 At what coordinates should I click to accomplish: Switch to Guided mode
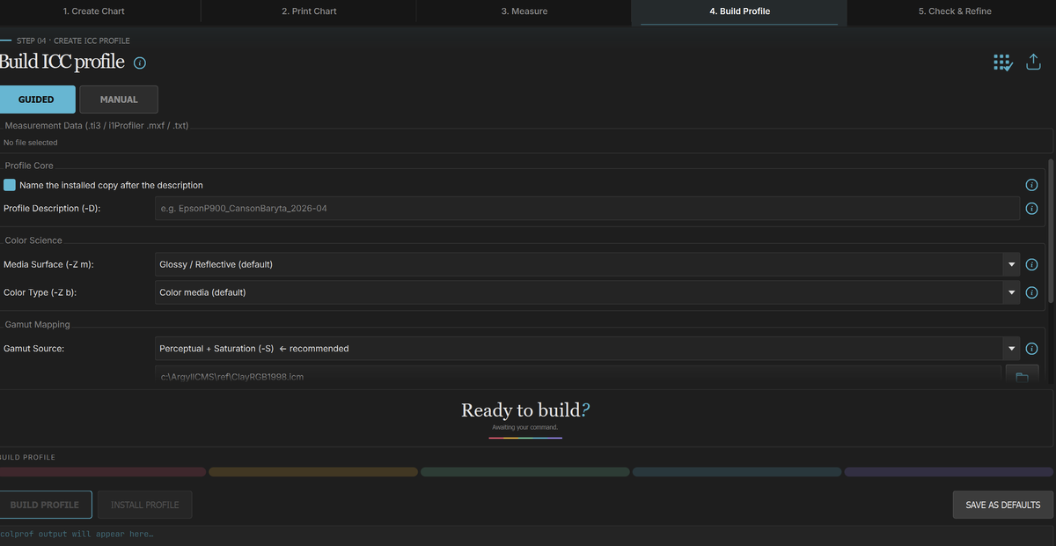point(36,100)
